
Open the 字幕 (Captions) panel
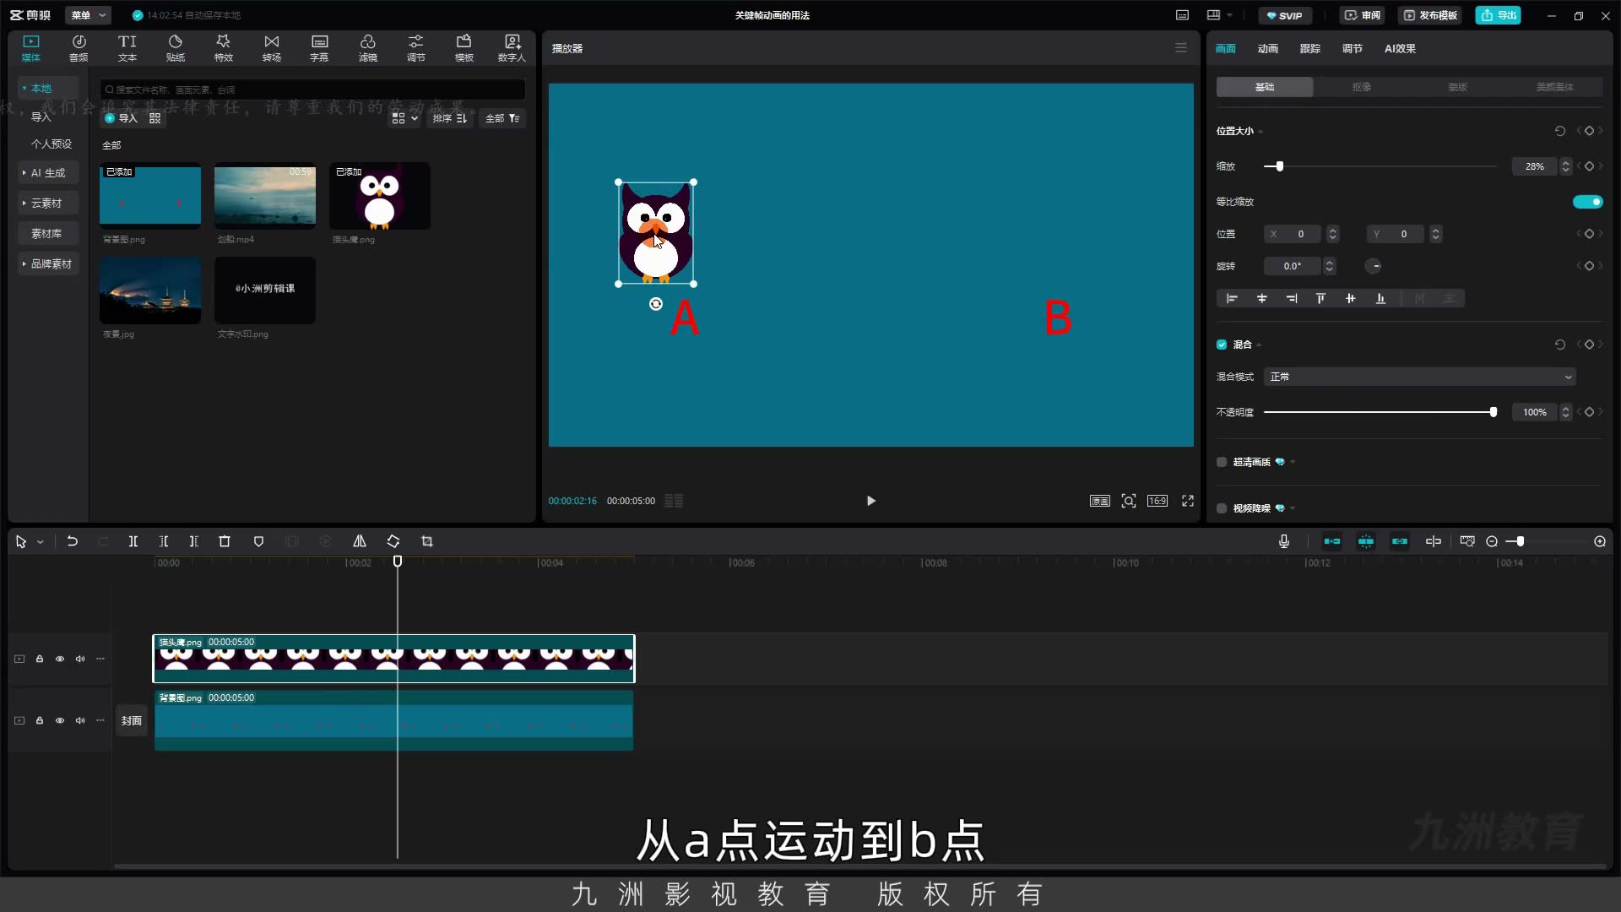(x=319, y=48)
